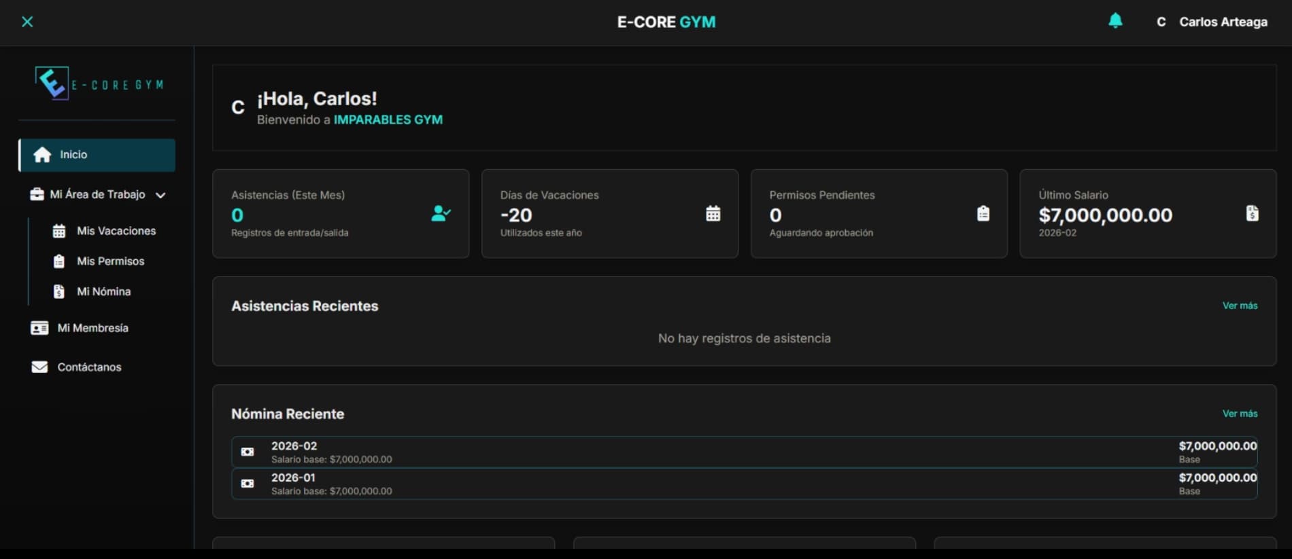Click the money icon in the 2026-02 row
1292x559 pixels.
248,452
